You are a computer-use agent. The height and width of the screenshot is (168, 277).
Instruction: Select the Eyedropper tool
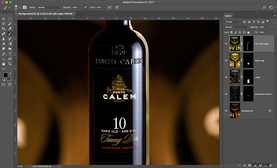tap(10, 29)
